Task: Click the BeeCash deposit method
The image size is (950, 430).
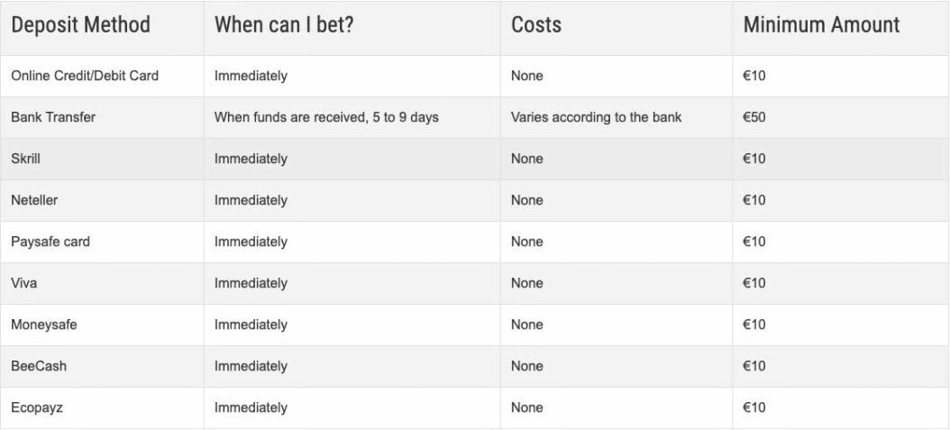Action: point(39,366)
